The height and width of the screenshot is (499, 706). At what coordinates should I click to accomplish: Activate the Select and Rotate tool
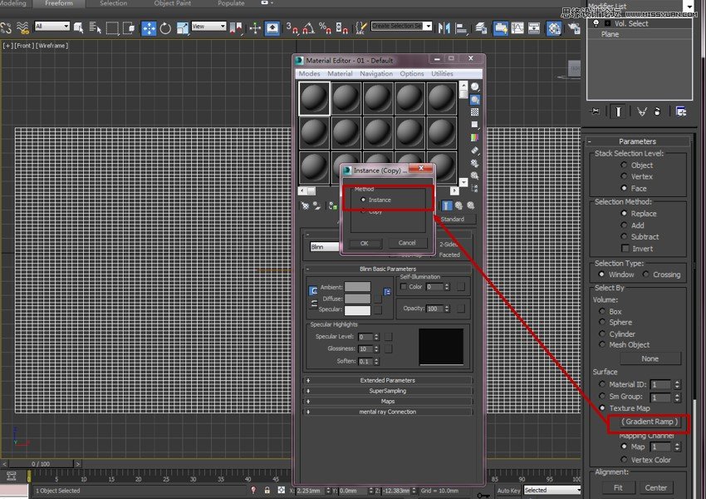click(164, 28)
